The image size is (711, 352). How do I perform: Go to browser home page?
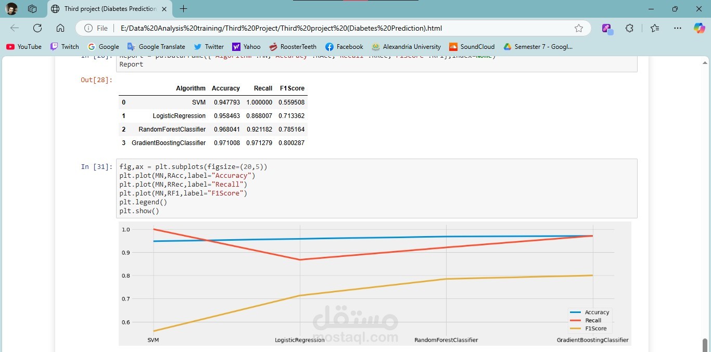click(x=60, y=28)
